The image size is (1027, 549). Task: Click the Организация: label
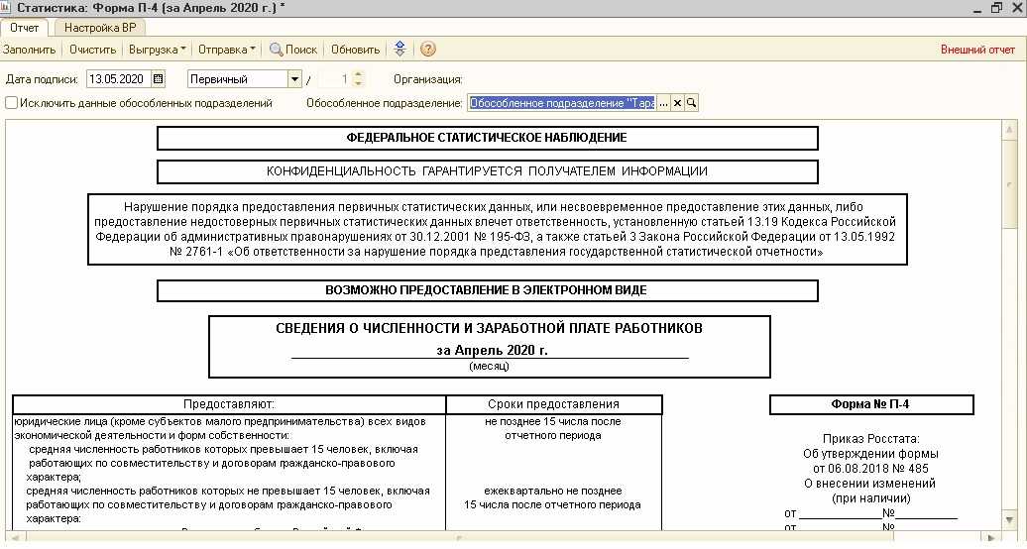[427, 79]
